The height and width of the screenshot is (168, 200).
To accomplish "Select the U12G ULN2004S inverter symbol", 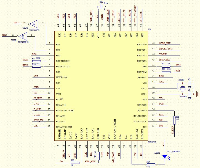I will click(x=34, y=24).
